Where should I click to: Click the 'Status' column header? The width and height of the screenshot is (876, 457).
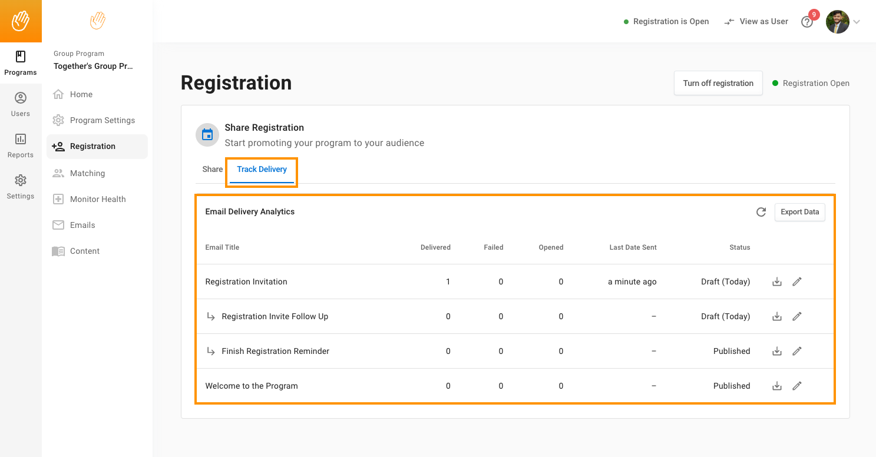pos(740,247)
